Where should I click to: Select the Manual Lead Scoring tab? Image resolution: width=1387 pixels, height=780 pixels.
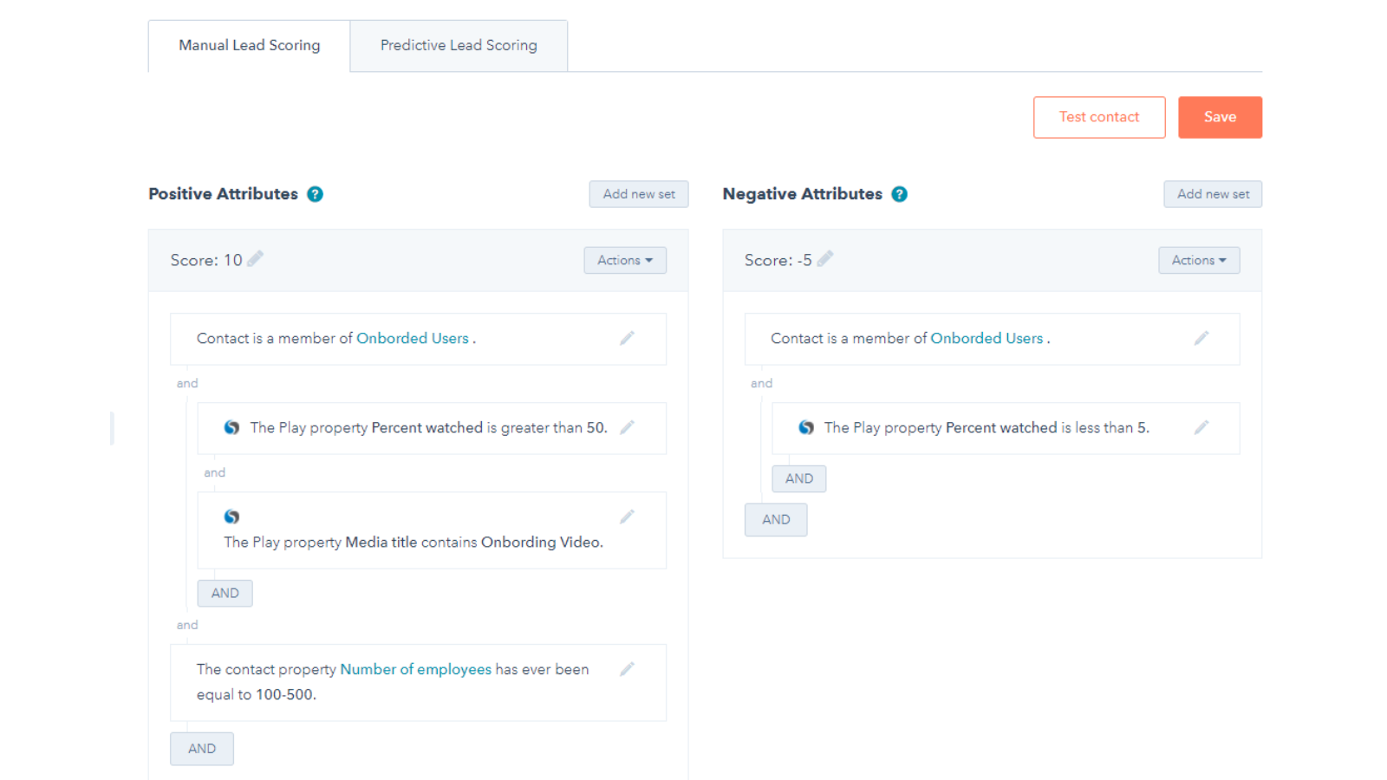pos(250,45)
